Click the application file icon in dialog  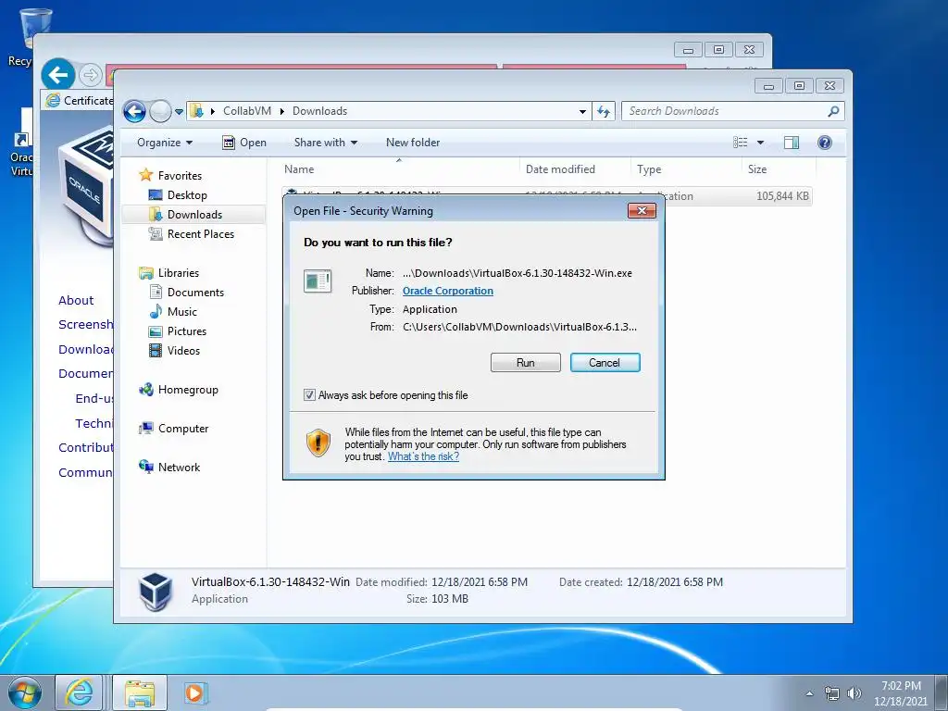tap(318, 281)
